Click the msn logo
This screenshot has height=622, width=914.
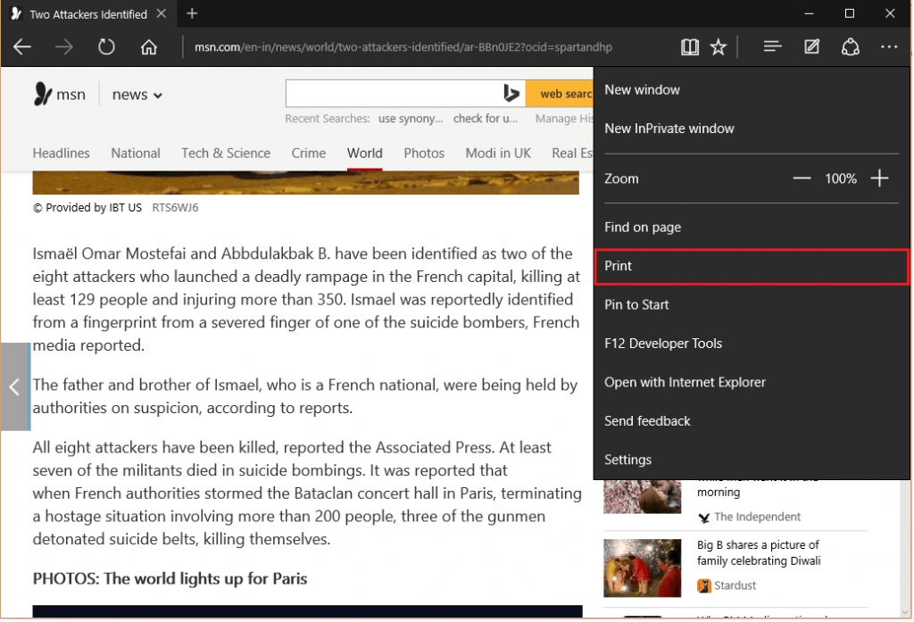click(59, 94)
